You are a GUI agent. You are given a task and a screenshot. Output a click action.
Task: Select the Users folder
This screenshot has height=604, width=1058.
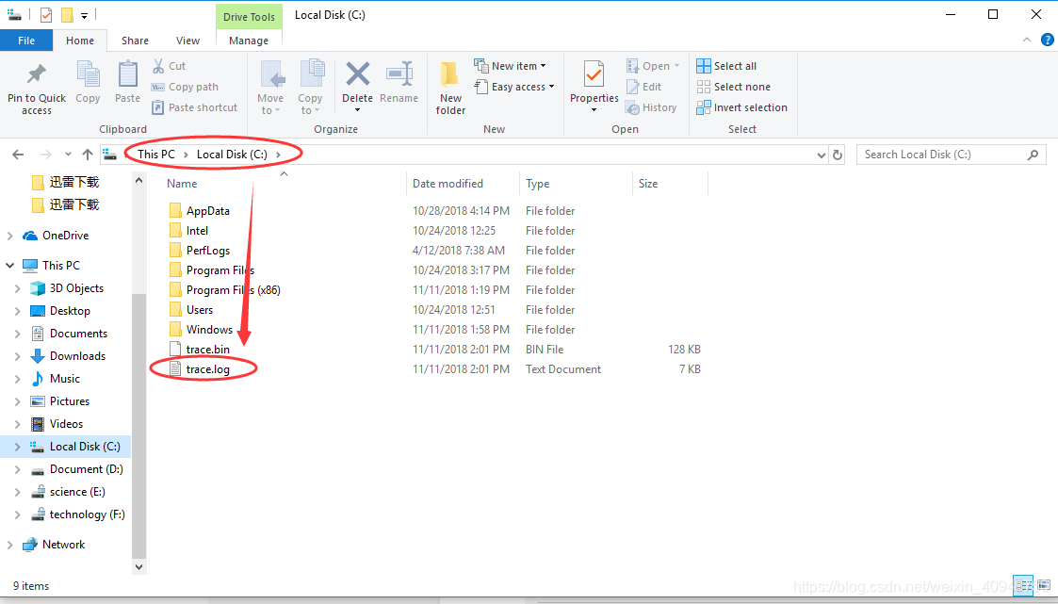(x=200, y=310)
